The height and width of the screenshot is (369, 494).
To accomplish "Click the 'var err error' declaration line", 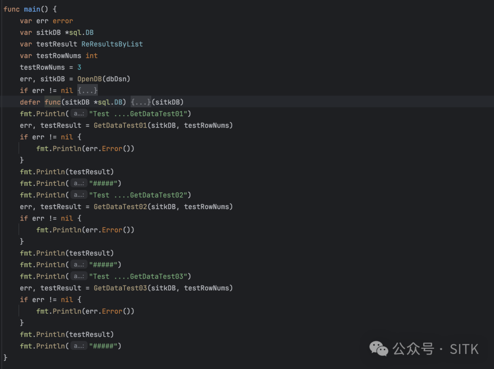I will pyautogui.click(x=46, y=21).
